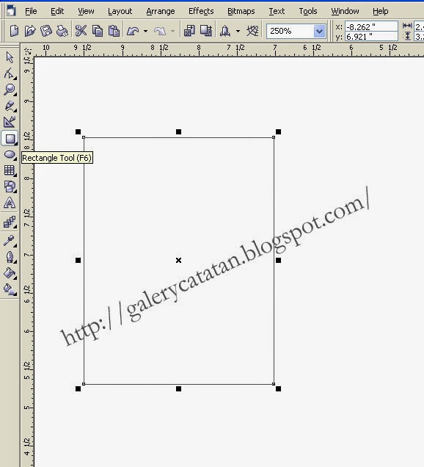Click the Redo arrow icon
The image size is (424, 467).
[160, 31]
